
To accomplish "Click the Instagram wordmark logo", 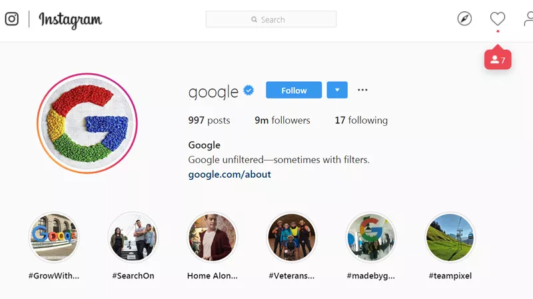I will (71, 20).
